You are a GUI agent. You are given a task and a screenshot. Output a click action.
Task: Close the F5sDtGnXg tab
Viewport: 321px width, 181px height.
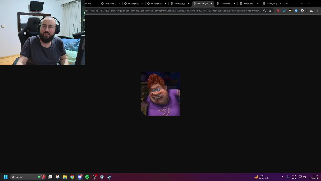tap(234, 4)
